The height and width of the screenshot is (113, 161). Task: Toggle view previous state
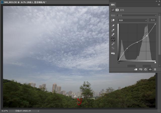click(141, 69)
